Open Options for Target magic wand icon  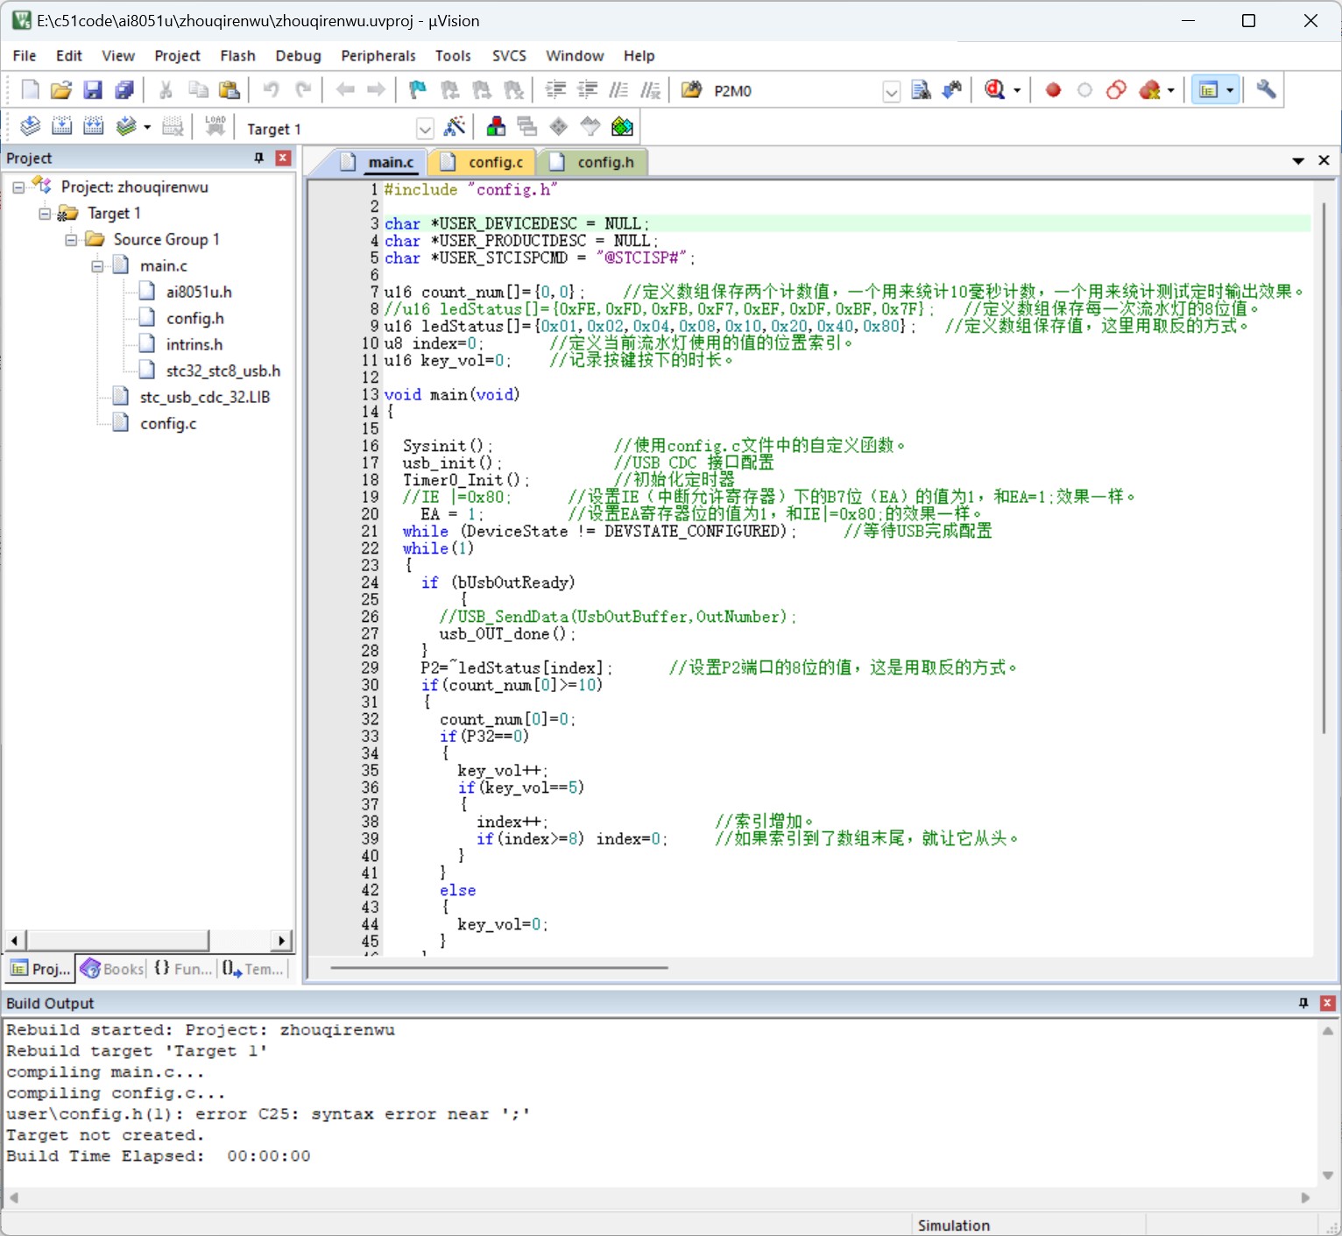454,127
